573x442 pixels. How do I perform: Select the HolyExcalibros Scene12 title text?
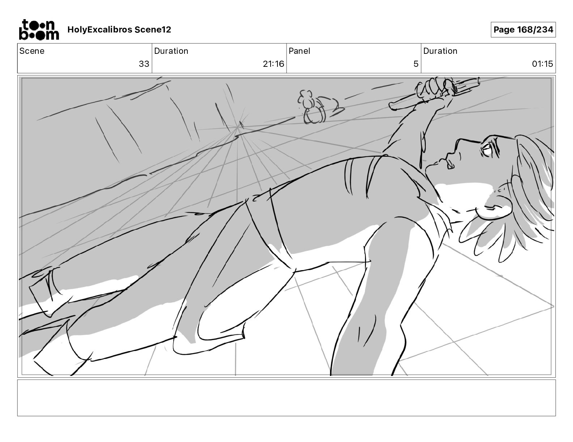[x=119, y=30]
